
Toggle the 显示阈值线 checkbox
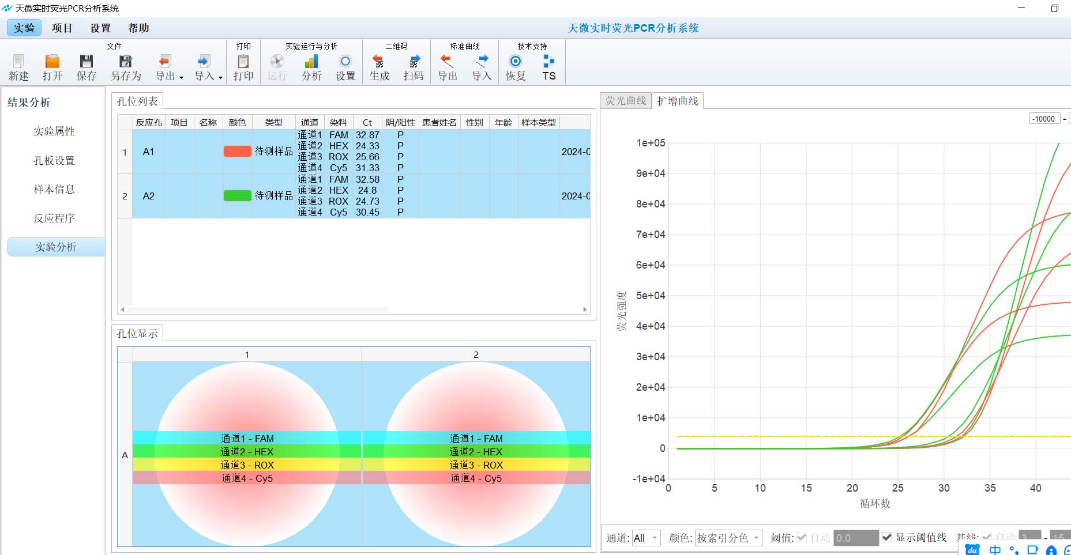tap(887, 537)
